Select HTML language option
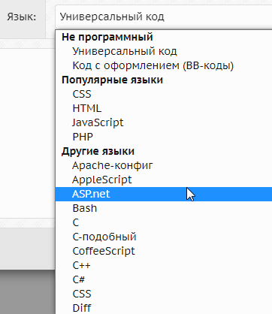The height and width of the screenshot is (314, 272). pos(164,108)
